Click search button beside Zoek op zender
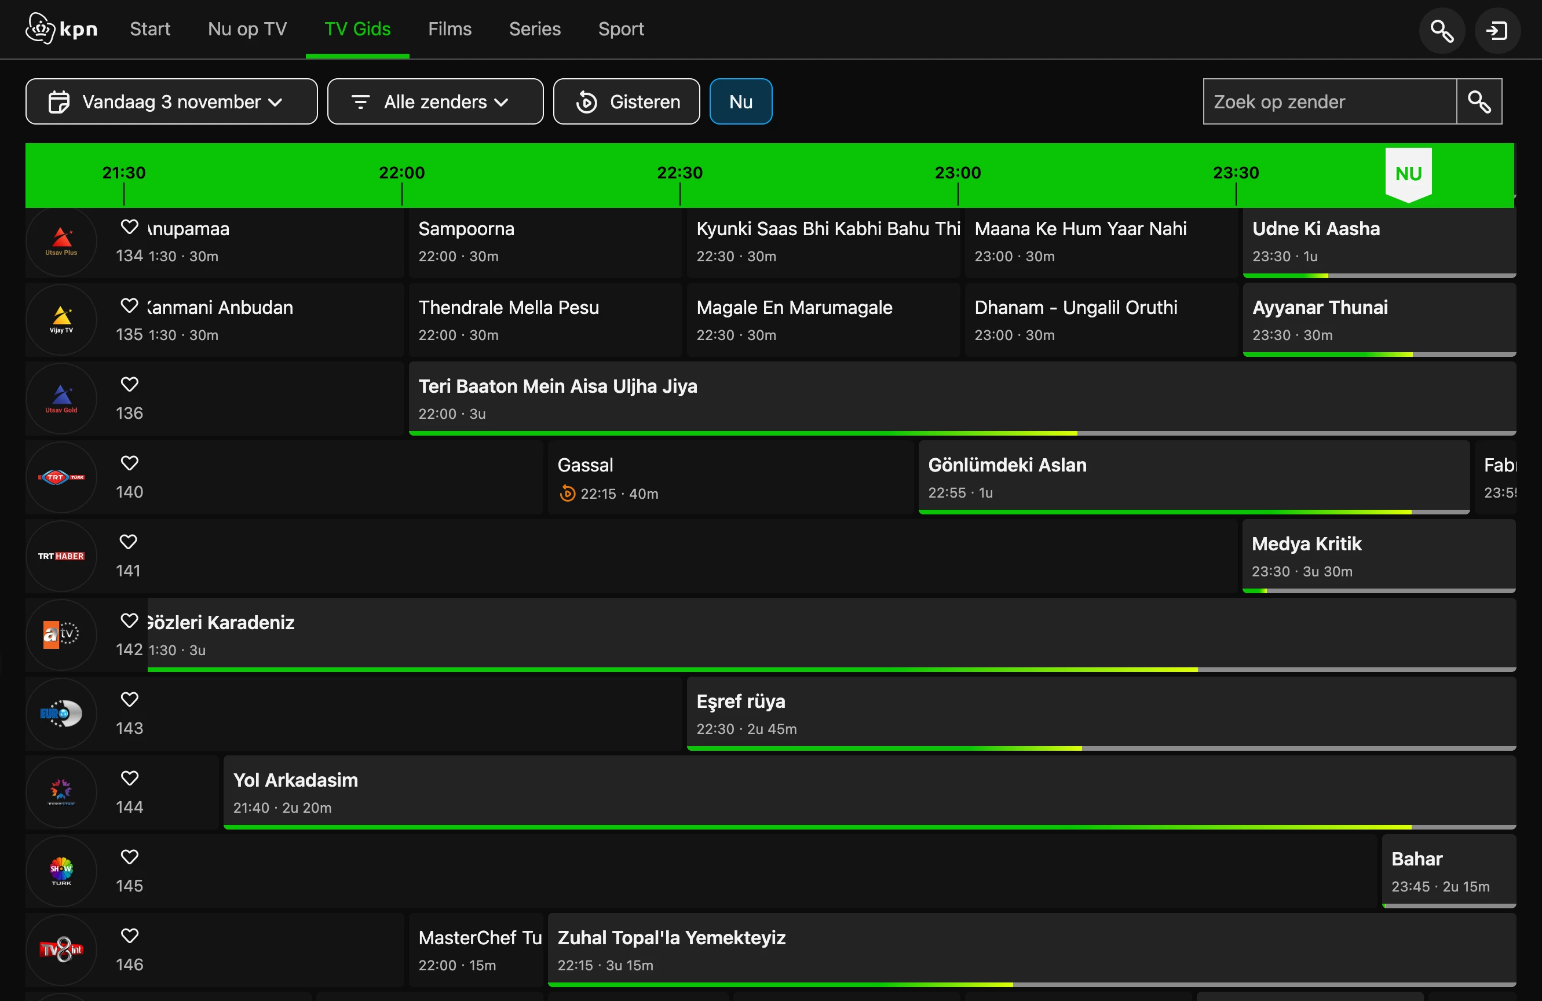The width and height of the screenshot is (1542, 1001). 1478,102
